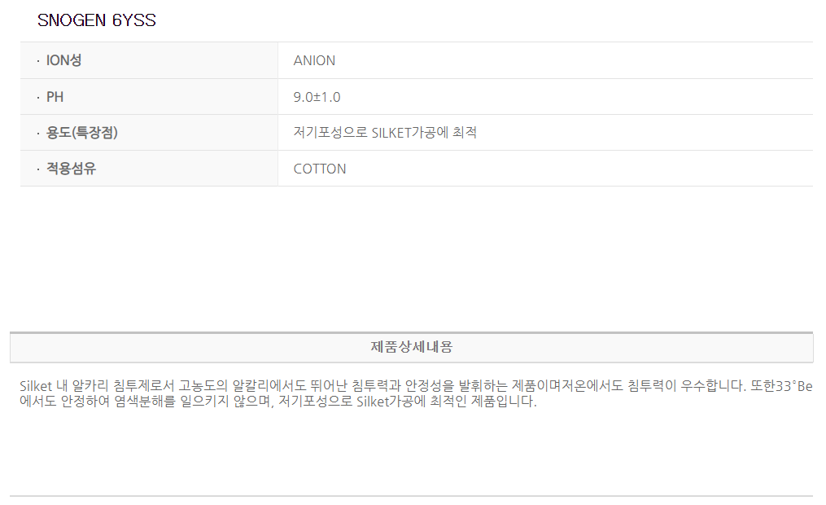Select the ION성 row label
The image size is (826, 505).
(x=64, y=60)
